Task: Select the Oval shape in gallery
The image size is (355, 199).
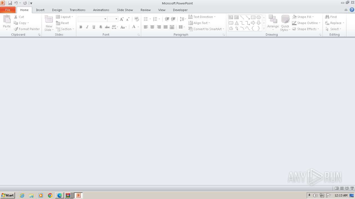Action: click(x=258, y=17)
